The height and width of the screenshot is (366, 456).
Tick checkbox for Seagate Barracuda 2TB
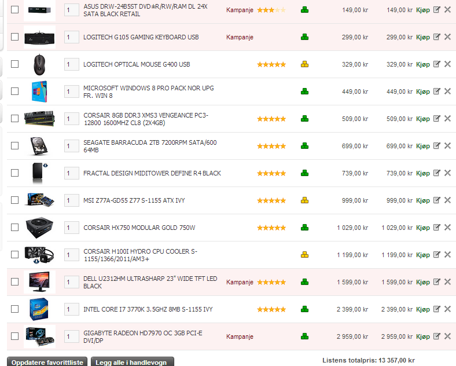point(14,145)
